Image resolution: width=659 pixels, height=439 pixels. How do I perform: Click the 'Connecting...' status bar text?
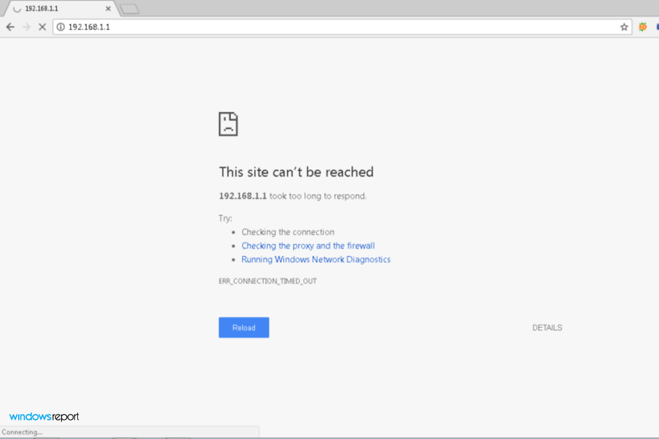pyautogui.click(x=23, y=433)
